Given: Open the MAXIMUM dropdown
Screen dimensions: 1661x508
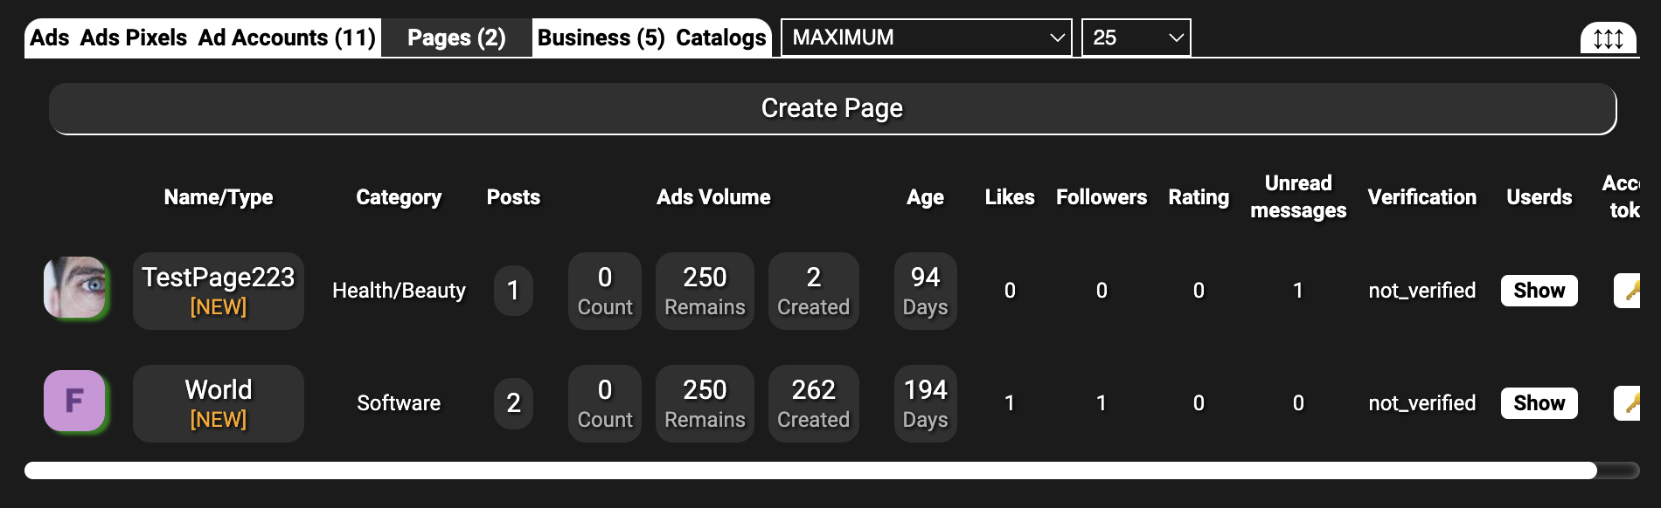Looking at the screenshot, I should click(926, 38).
